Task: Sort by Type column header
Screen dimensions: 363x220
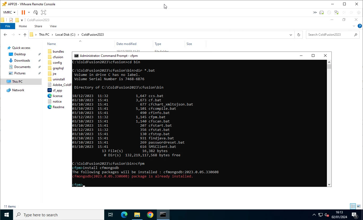Action: click(x=158, y=44)
